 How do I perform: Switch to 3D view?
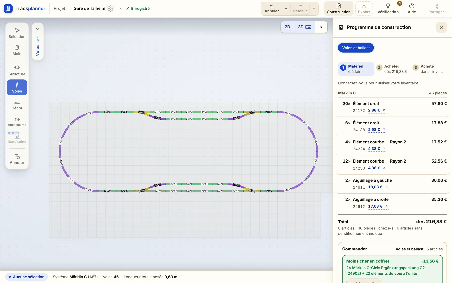[304, 27]
